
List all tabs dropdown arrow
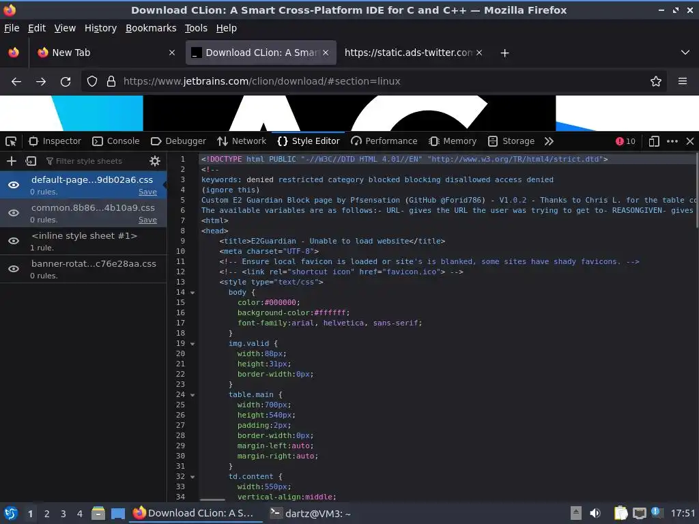pos(685,53)
